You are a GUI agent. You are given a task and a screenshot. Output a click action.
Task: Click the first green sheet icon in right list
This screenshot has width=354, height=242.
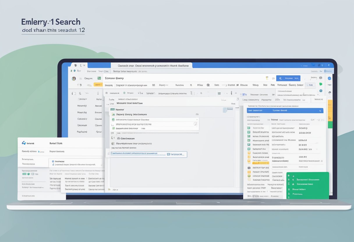pyautogui.click(x=249, y=128)
